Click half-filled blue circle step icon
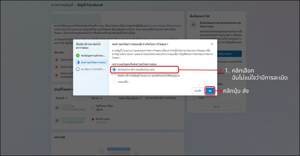The image size is (300, 156). tap(78, 62)
